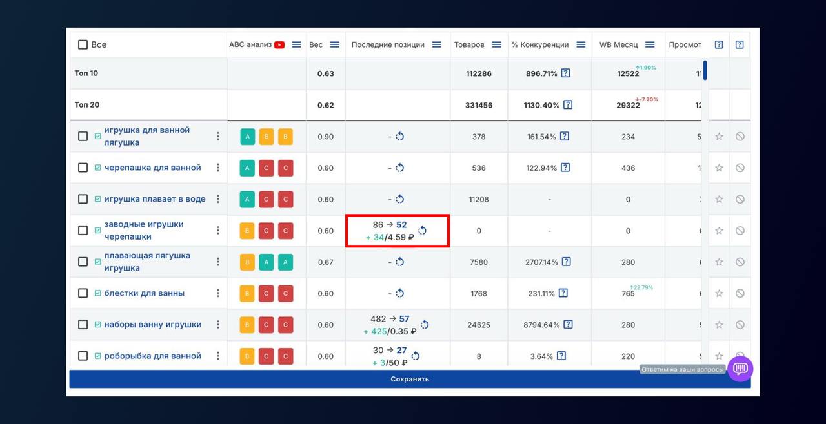Block the черепашка для ванной keyword
826x424 pixels.
coord(740,168)
